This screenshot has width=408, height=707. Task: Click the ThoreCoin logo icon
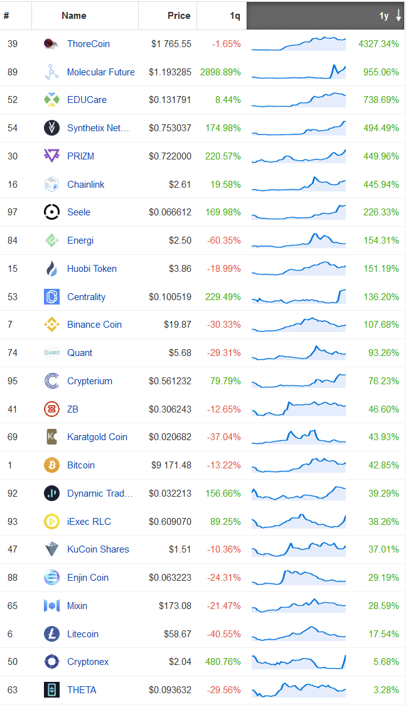coord(51,44)
